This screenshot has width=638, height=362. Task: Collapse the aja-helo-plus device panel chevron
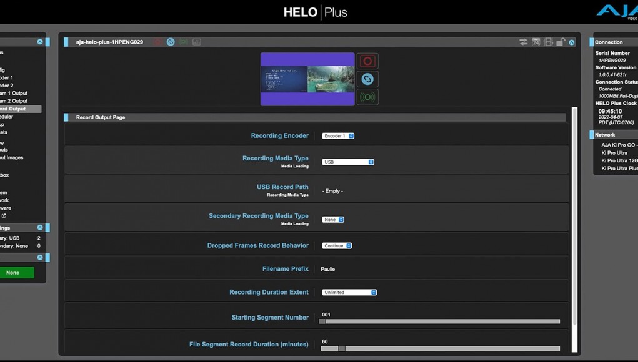(x=572, y=42)
